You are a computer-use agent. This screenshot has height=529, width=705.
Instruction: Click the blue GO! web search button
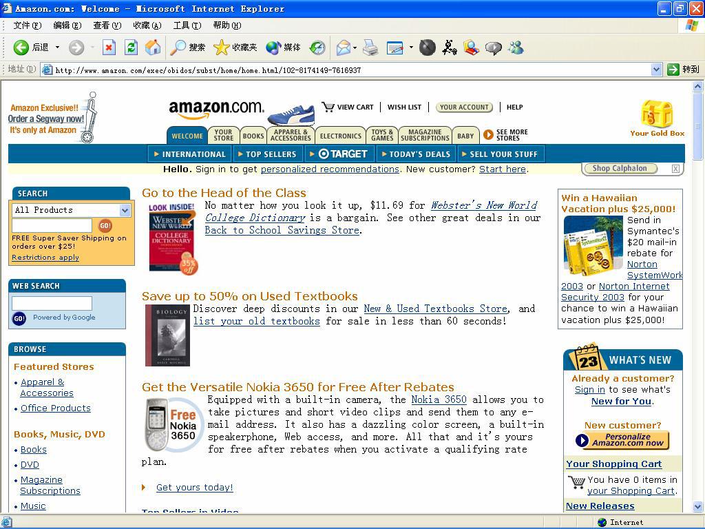pos(19,318)
